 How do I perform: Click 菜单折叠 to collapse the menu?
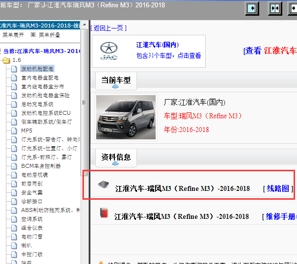(50, 35)
